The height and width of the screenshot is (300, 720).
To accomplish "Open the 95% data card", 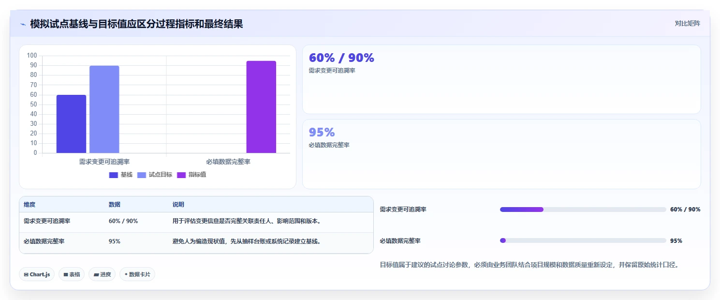I will [x=501, y=154].
